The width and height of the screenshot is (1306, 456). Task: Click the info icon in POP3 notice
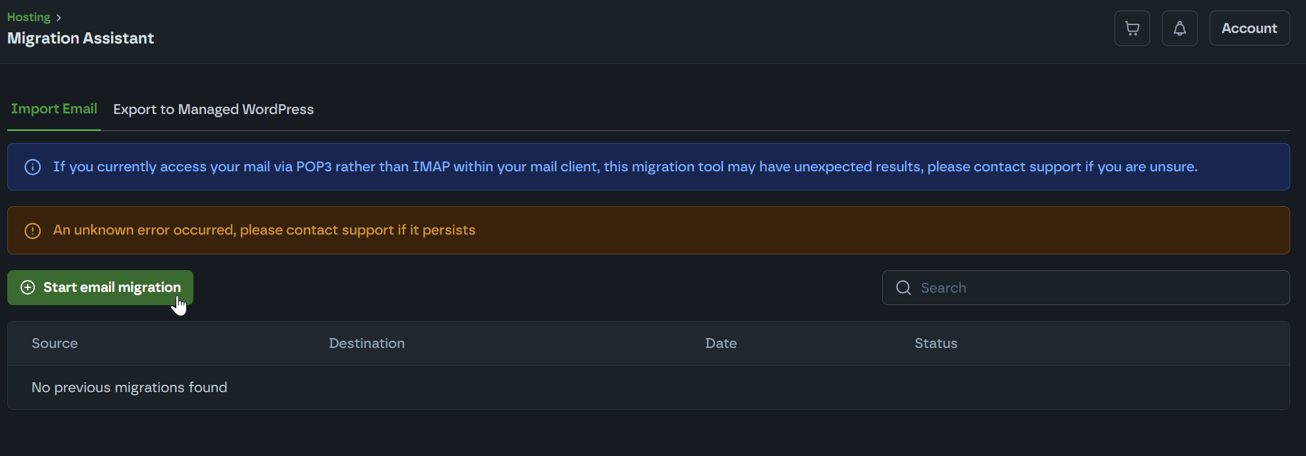(32, 167)
